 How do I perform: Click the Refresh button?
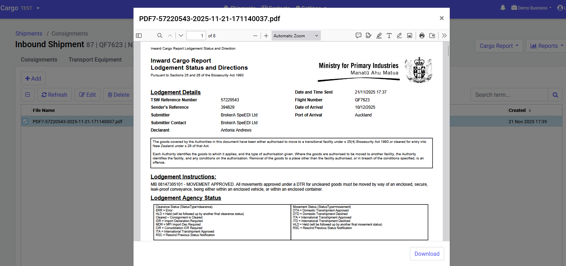[55, 95]
